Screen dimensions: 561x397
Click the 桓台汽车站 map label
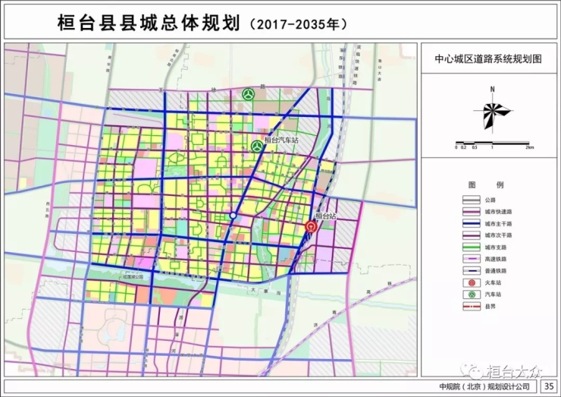click(281, 140)
